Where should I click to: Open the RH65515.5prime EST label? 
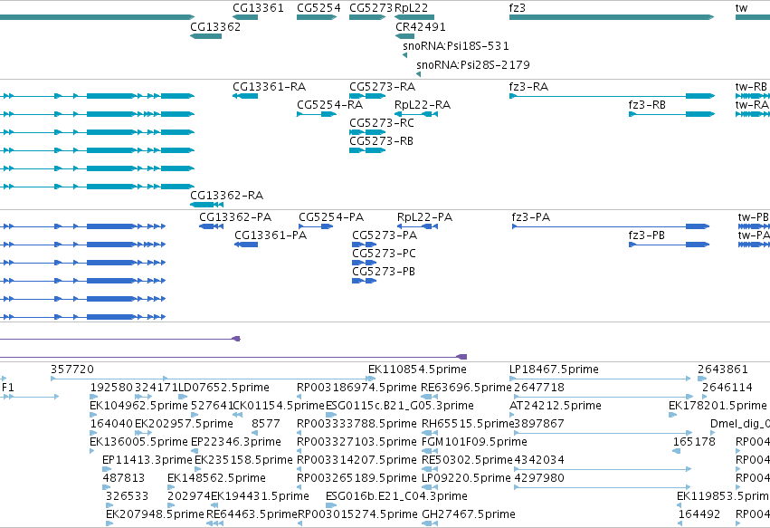468,424
